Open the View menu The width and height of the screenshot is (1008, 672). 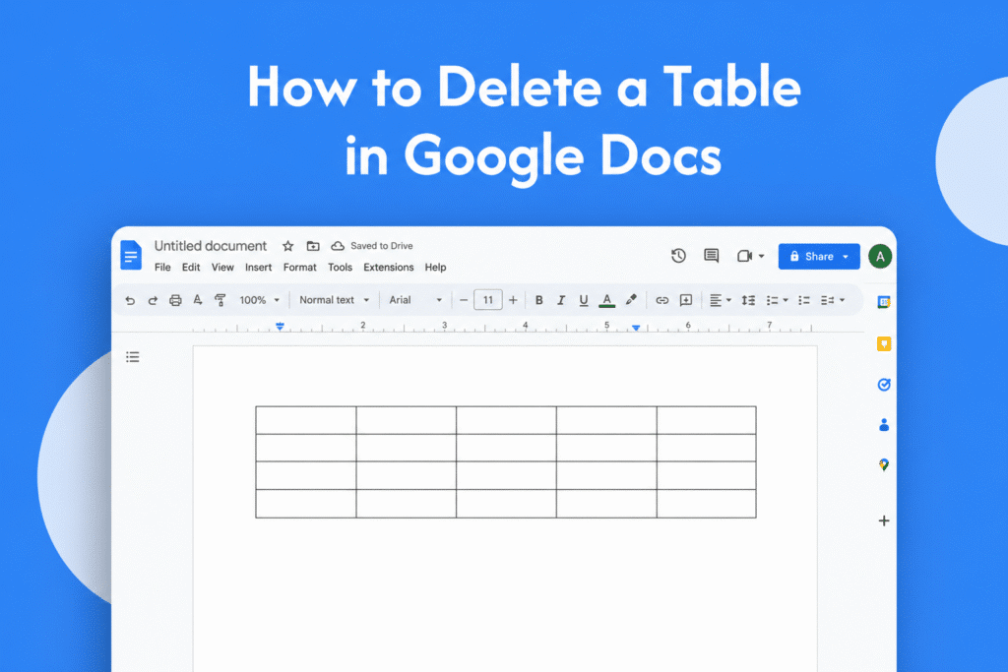pos(222,268)
